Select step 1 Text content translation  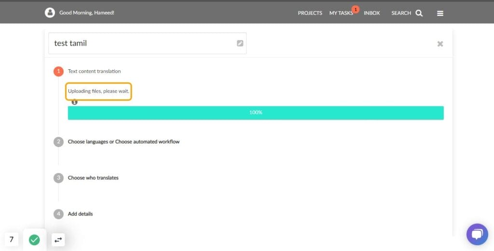point(94,71)
